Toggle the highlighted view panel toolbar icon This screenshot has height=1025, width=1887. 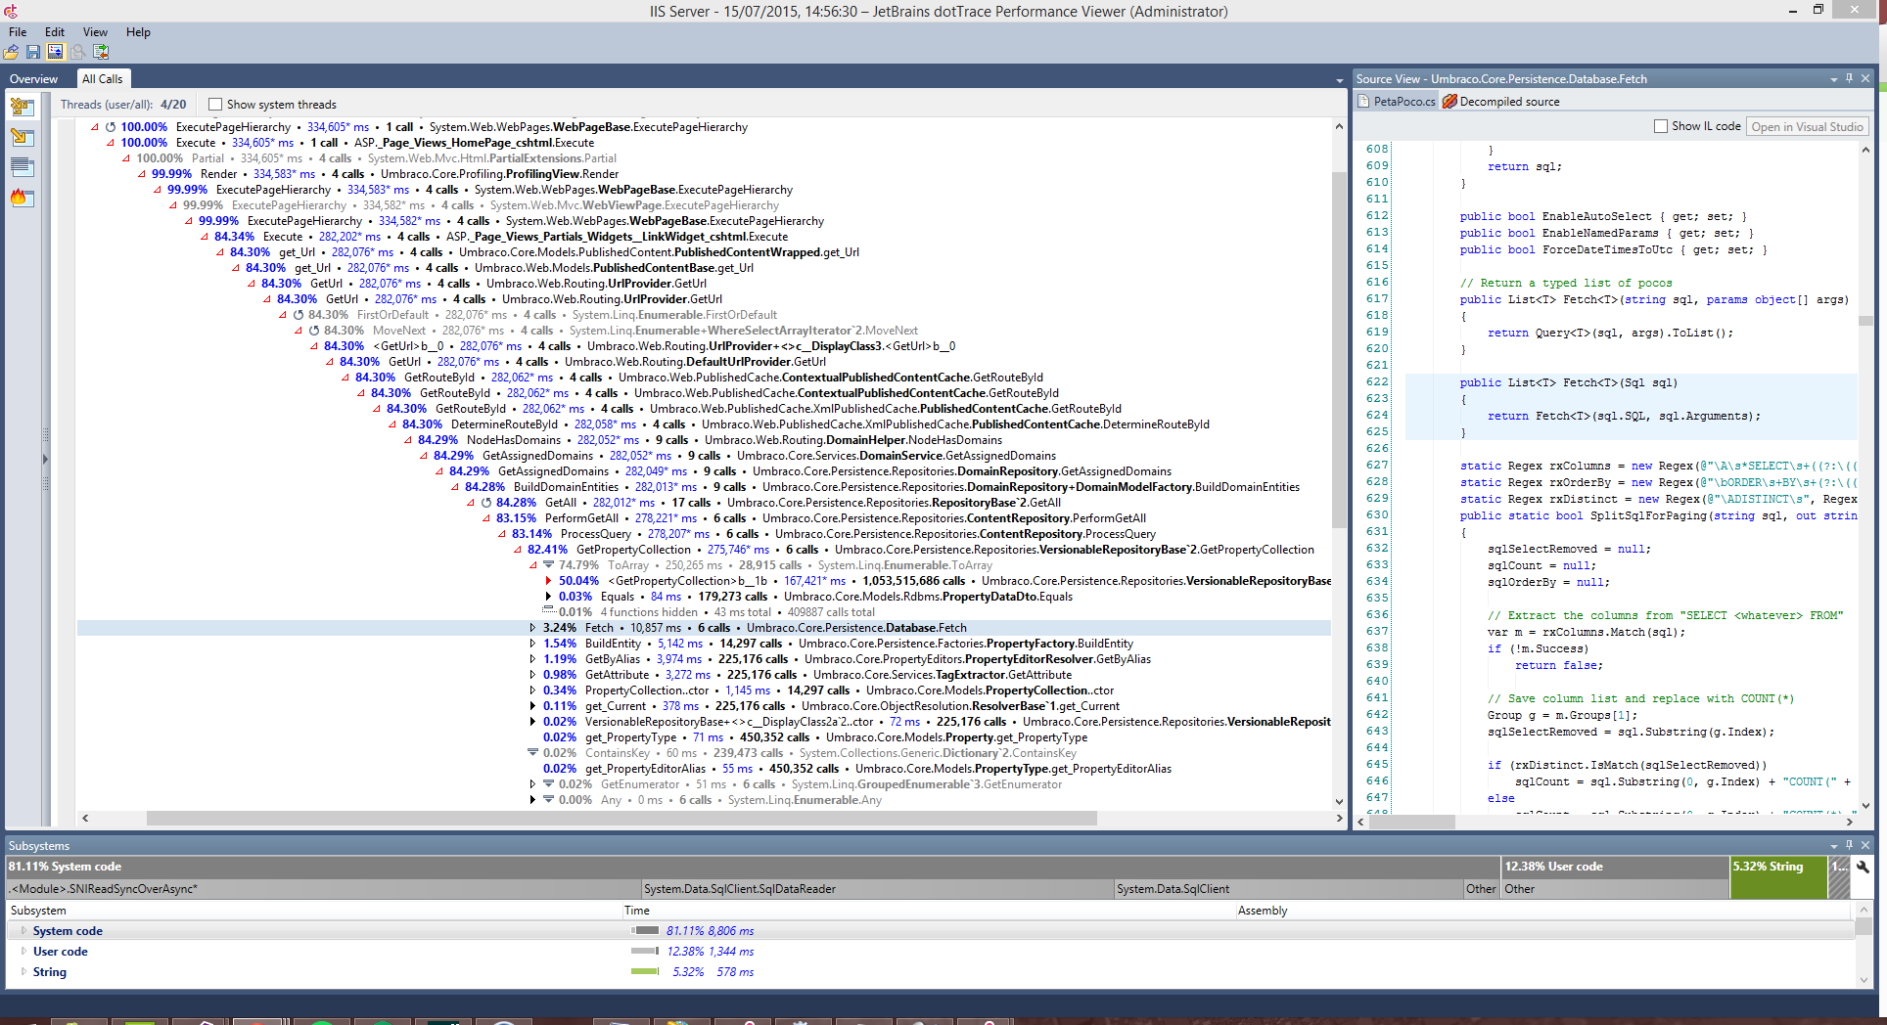[x=55, y=52]
